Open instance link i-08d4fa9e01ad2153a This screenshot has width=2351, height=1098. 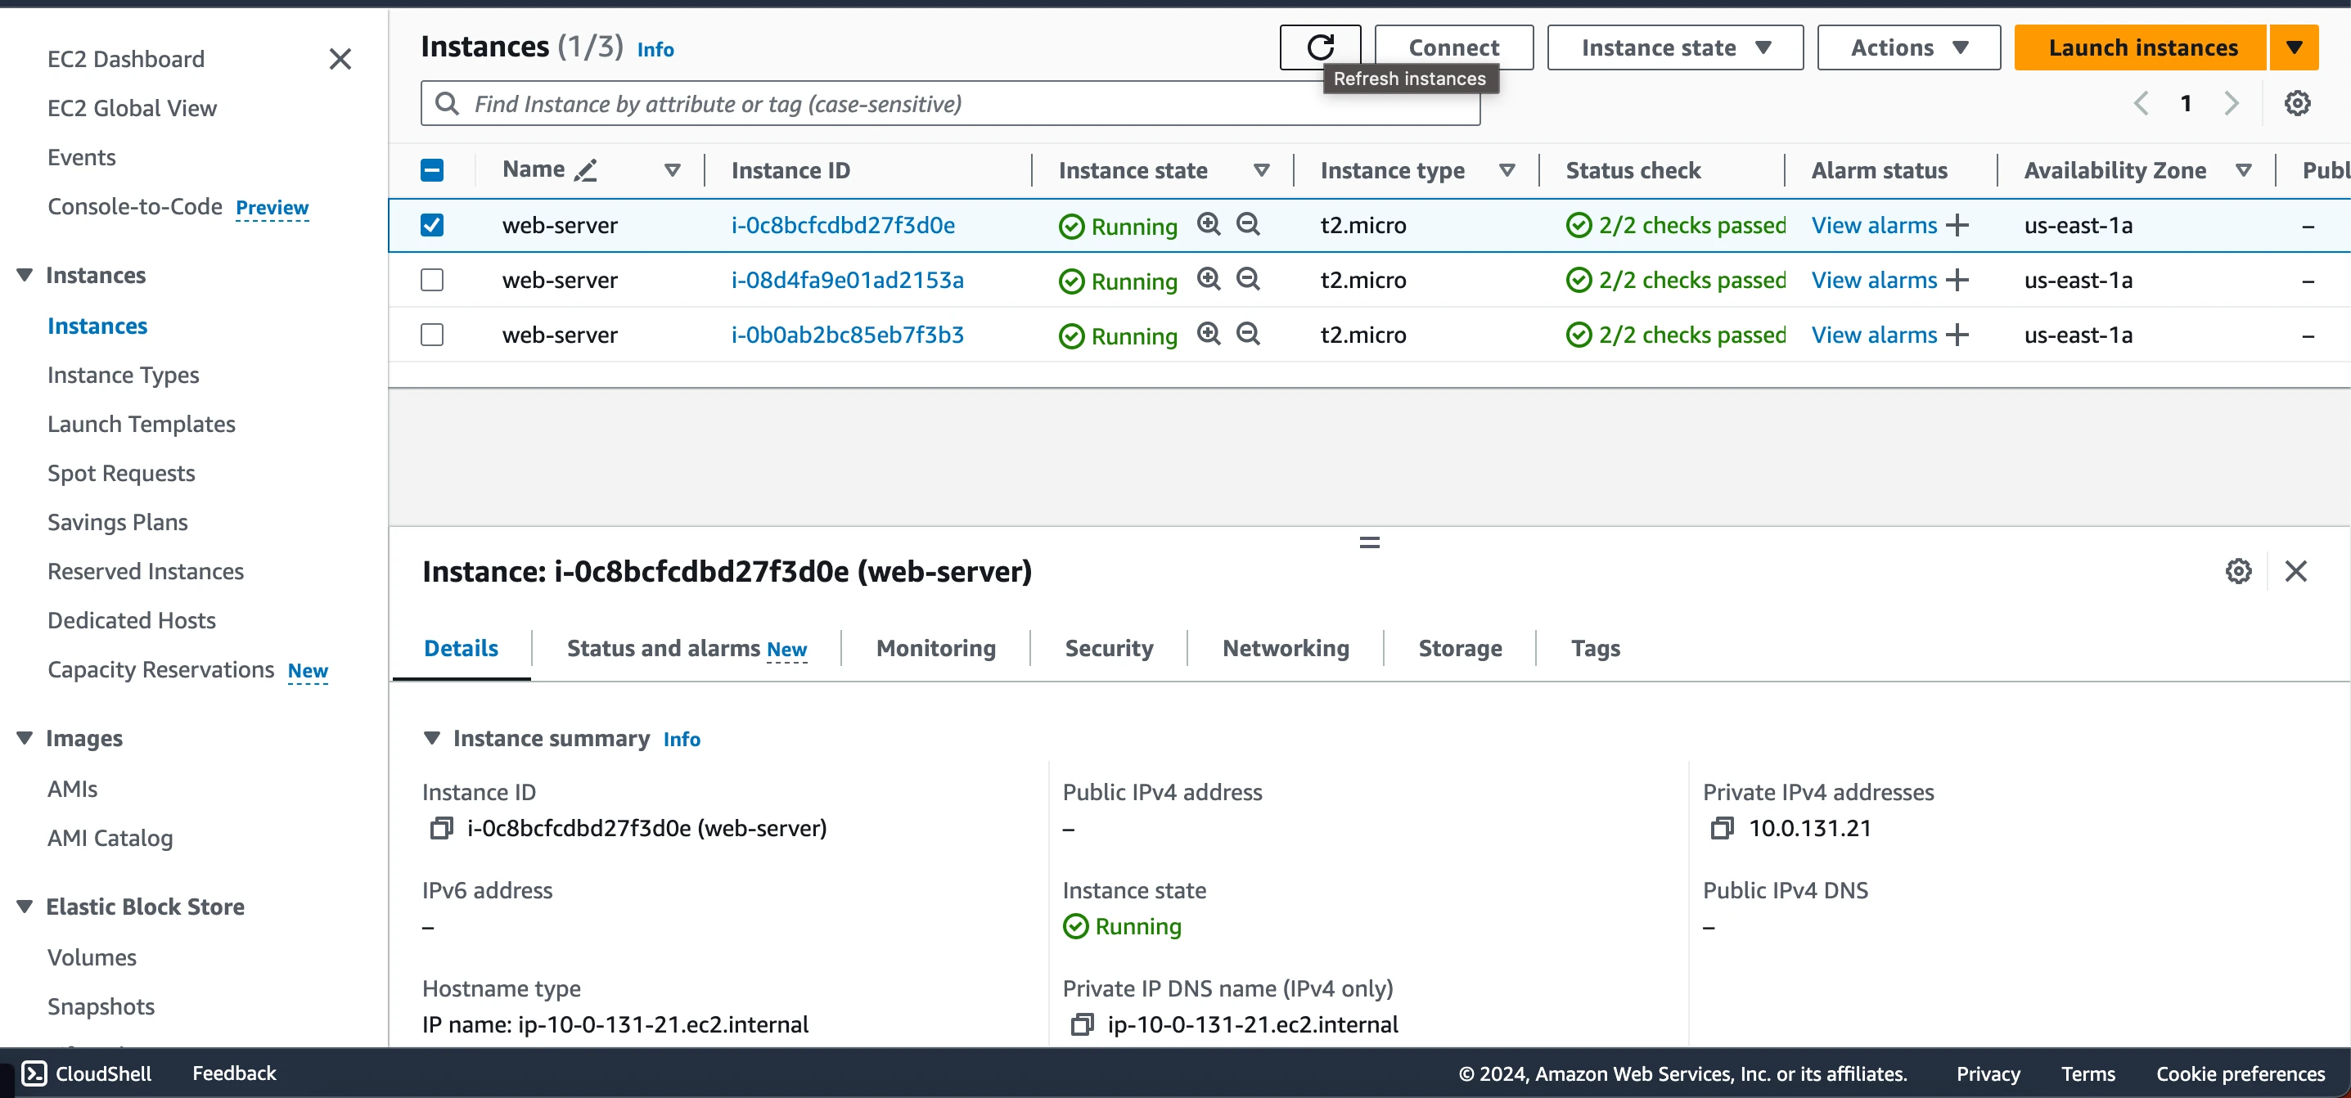pyautogui.click(x=847, y=279)
